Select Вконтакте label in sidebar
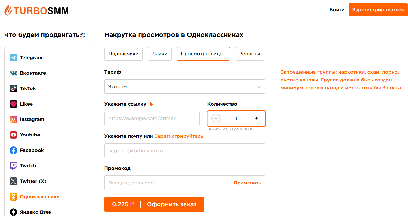The height and width of the screenshot is (216, 408). (33, 73)
